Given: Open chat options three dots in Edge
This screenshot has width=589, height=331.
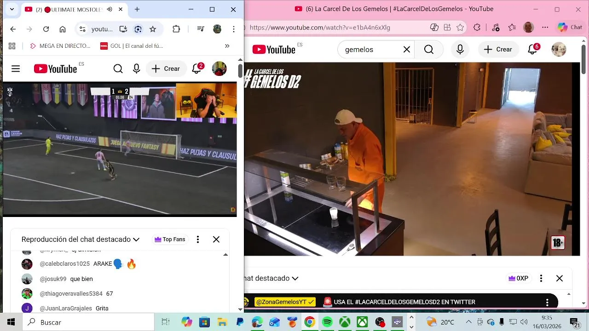Looking at the screenshot, I should pos(541,278).
